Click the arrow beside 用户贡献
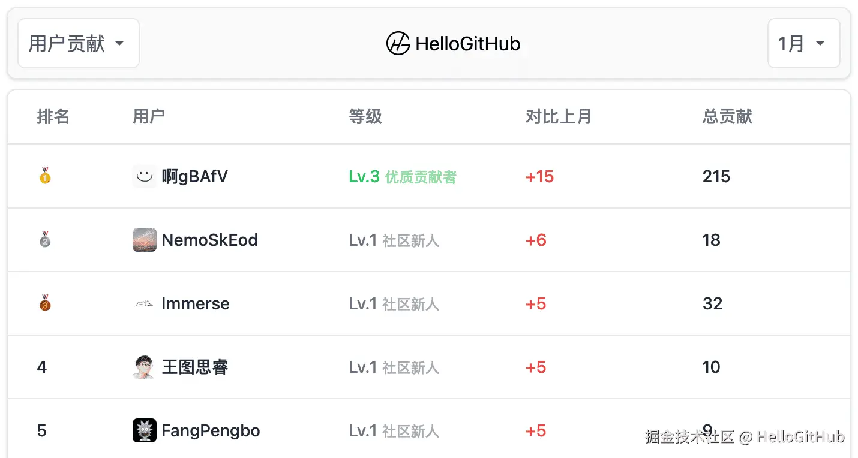The image size is (858, 458). 119,44
